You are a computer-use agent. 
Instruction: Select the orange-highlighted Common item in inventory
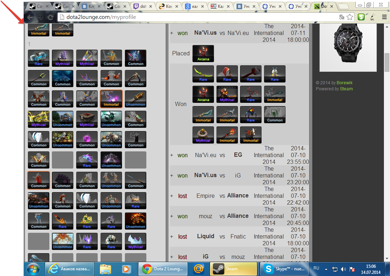[x=39, y=180]
